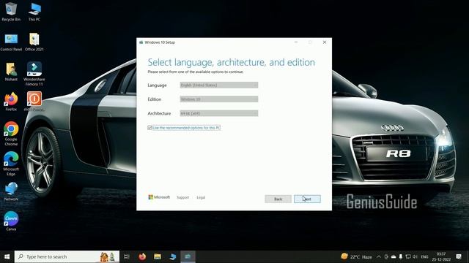Click the Windows 10 Setup title bar icon
Image resolution: width=469 pixels, height=263 pixels.
pyautogui.click(x=141, y=42)
